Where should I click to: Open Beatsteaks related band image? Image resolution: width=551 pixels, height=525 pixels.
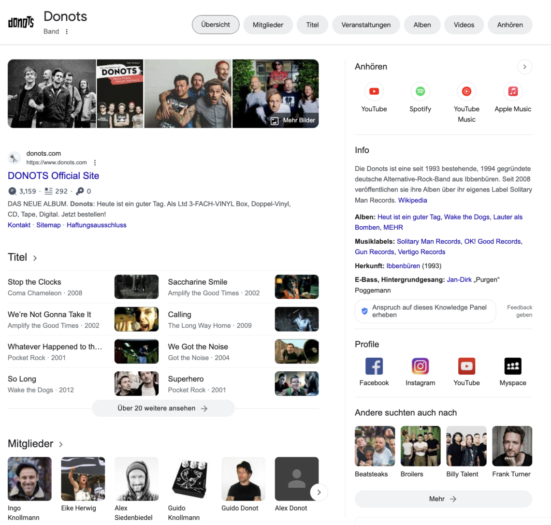(x=375, y=446)
